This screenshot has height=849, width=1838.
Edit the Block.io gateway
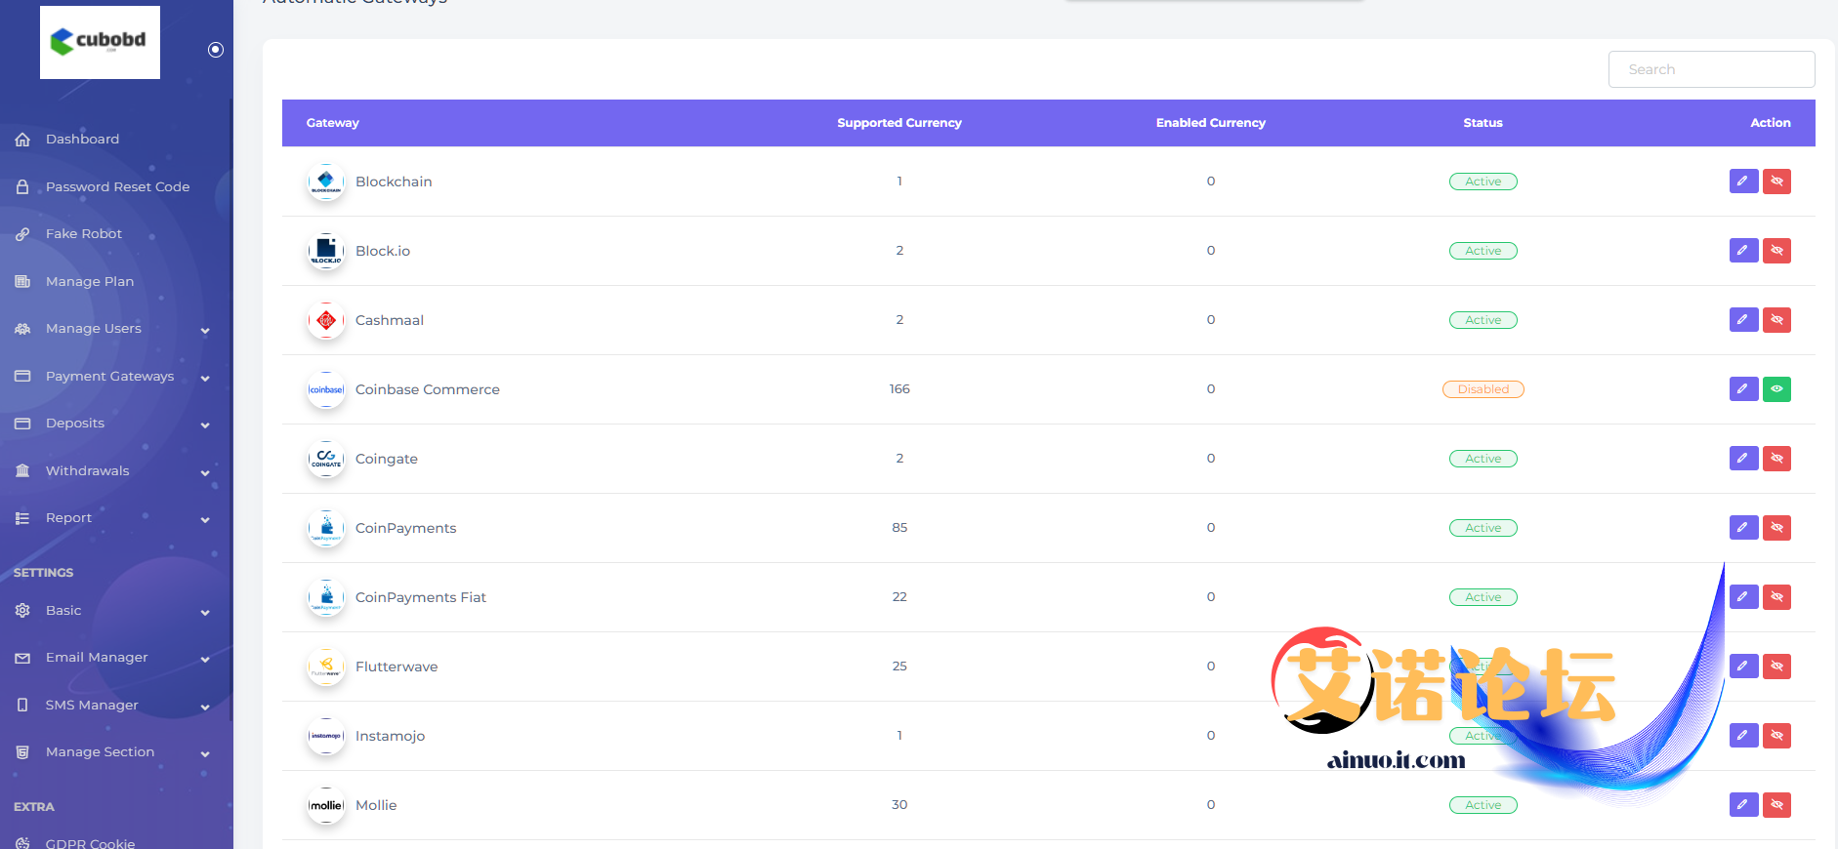[1743, 251]
